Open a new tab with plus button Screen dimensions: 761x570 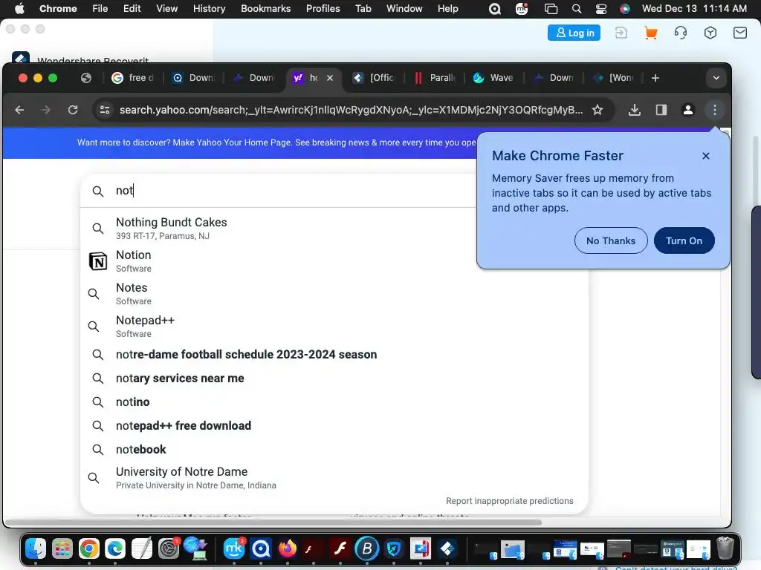(x=655, y=78)
